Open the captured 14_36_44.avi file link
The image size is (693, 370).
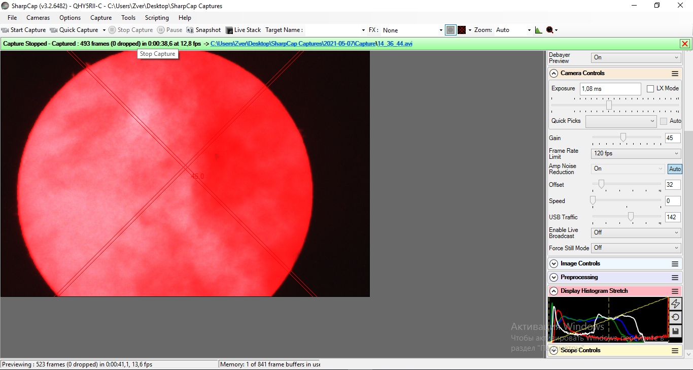pyautogui.click(x=395, y=44)
